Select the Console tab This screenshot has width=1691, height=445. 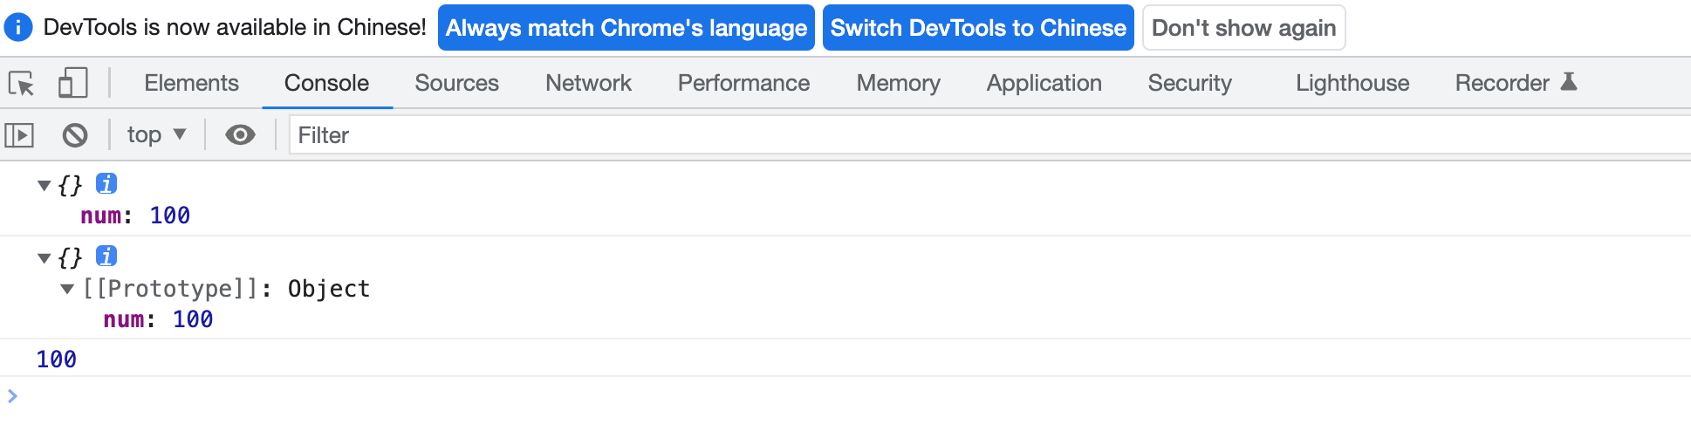pos(326,83)
